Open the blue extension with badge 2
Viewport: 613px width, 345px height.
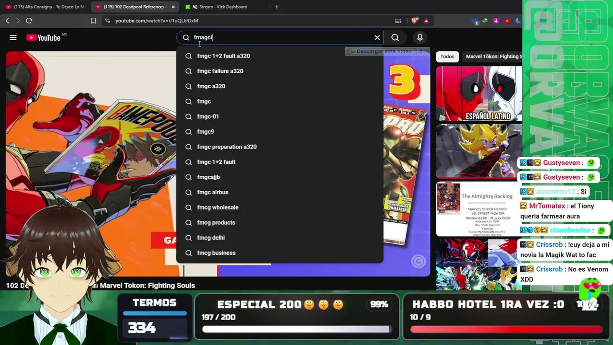tap(475, 21)
